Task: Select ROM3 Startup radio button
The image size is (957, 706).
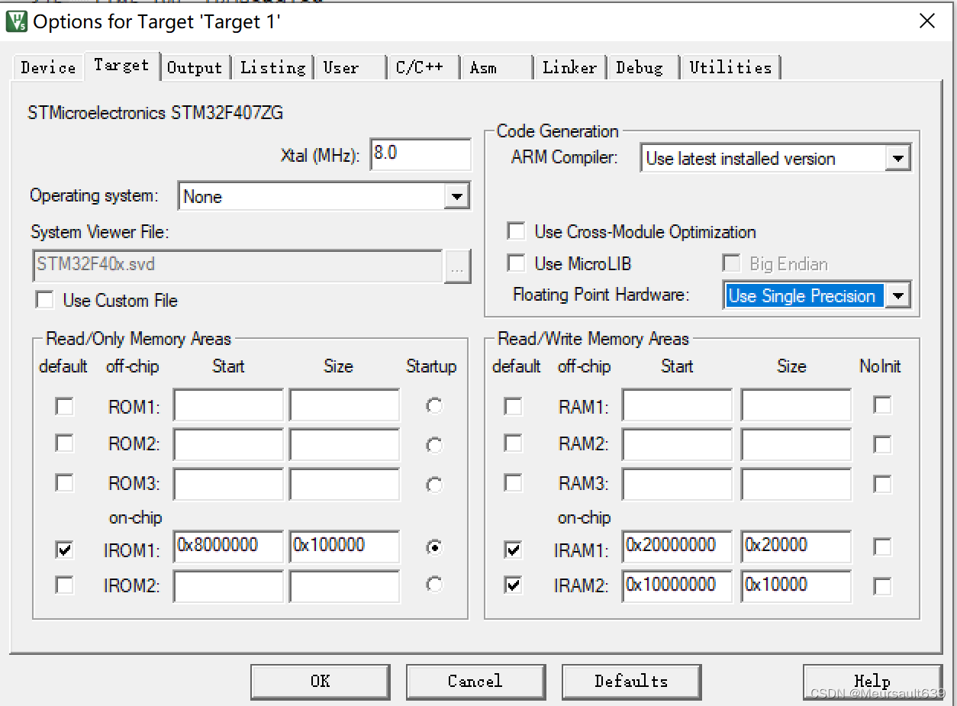Action: pos(434,484)
